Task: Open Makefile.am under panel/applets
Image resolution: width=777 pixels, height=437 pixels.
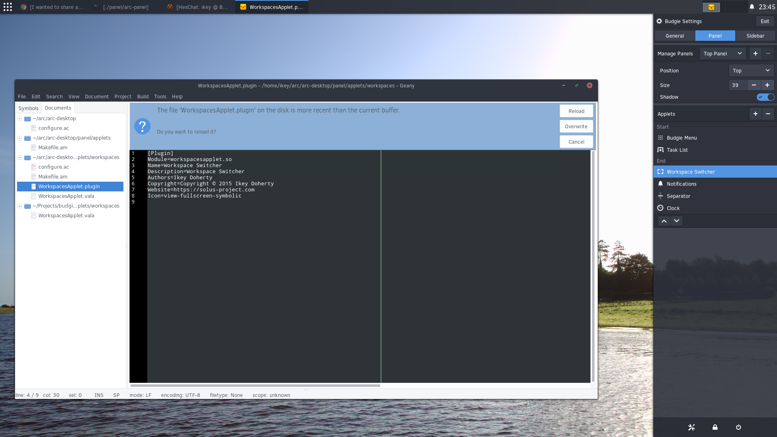Action: [x=53, y=148]
